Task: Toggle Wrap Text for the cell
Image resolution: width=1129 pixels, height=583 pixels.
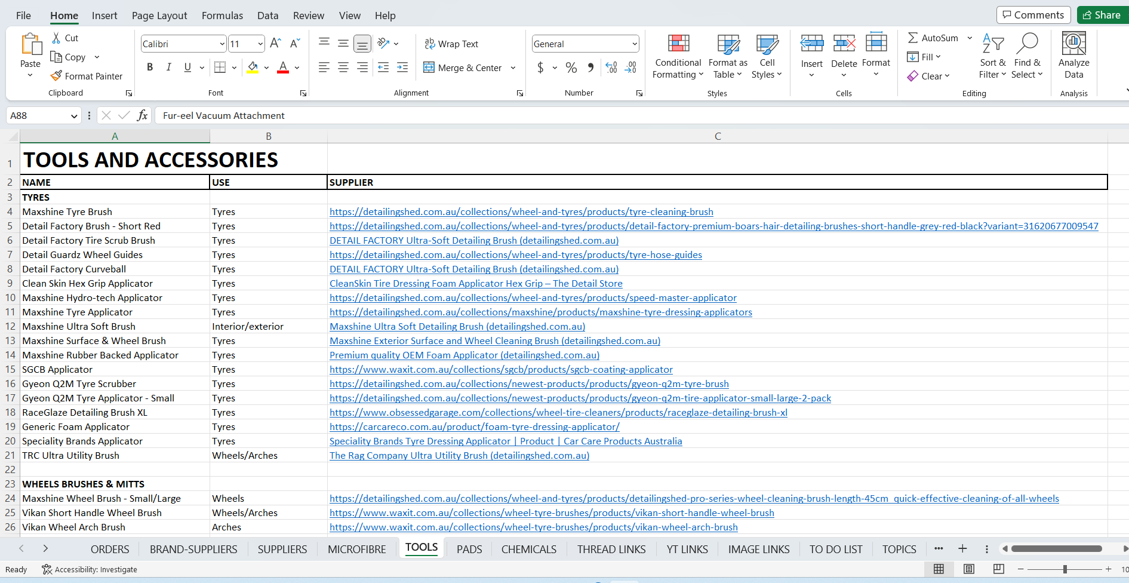Action: pyautogui.click(x=451, y=44)
